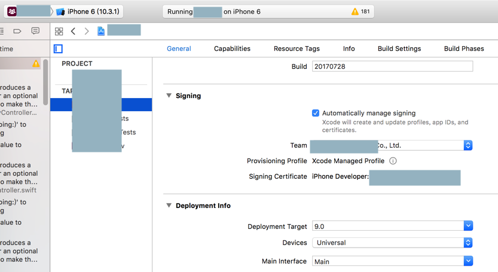Collapse the Signing section
Screen dimensions: 498x272
pos(169,96)
